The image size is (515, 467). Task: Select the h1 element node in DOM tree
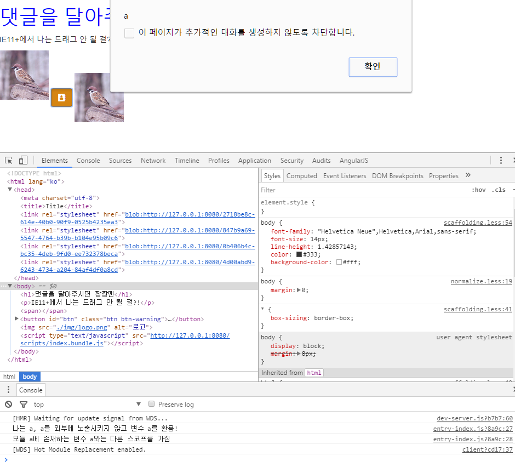pos(76,294)
